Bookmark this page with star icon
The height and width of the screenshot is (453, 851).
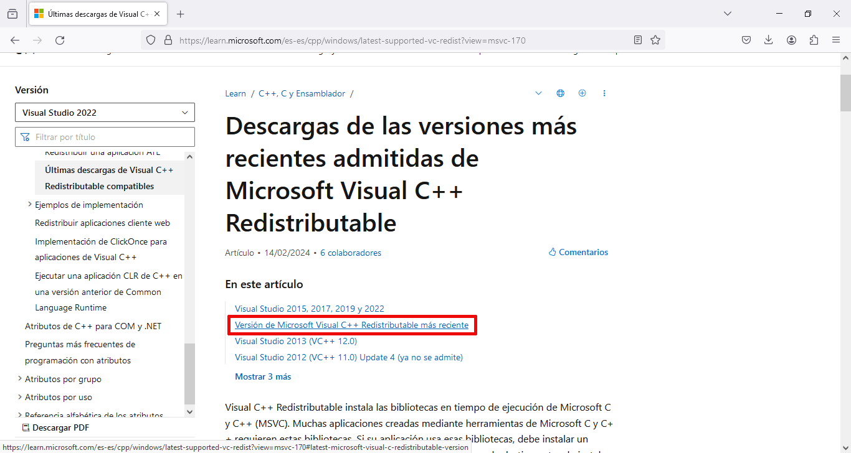(x=655, y=40)
